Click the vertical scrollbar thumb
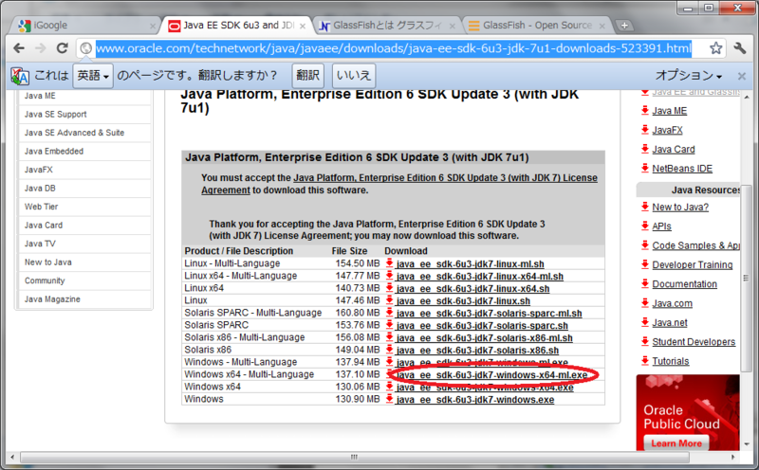Image resolution: width=759 pixels, height=470 pixels. point(746,278)
